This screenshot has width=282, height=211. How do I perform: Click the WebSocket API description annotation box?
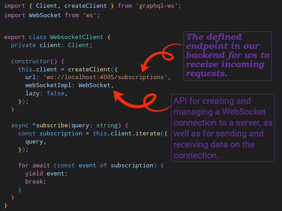pyautogui.click(x=223, y=128)
